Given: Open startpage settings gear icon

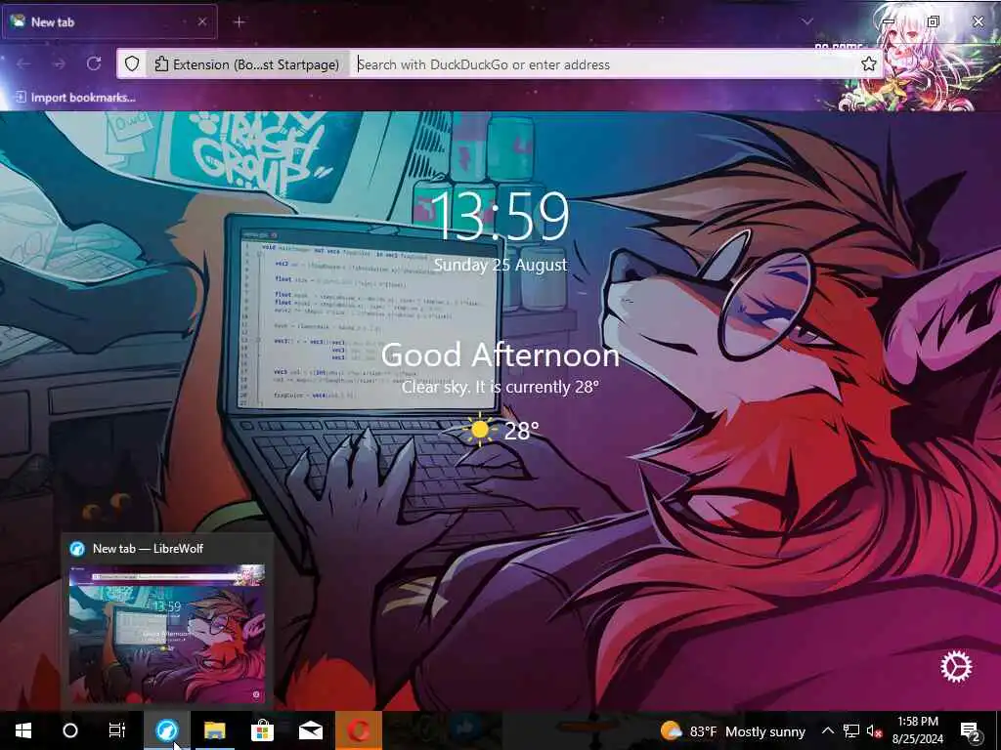Looking at the screenshot, I should (956, 666).
